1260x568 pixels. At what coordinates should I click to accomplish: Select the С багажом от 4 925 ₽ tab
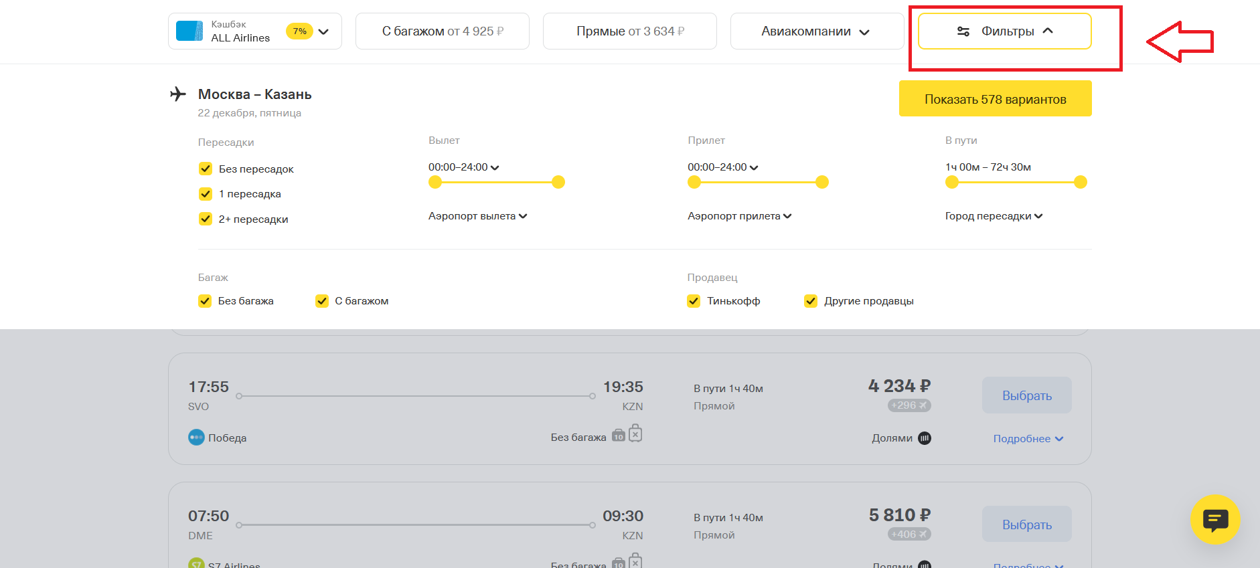(443, 31)
